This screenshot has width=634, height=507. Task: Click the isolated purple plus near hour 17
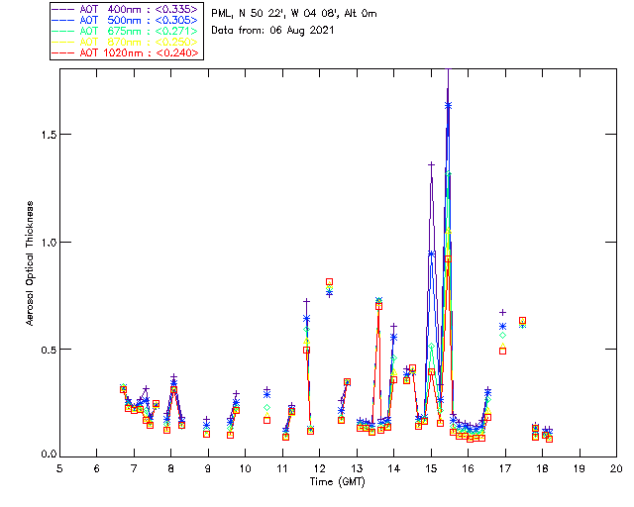(502, 313)
